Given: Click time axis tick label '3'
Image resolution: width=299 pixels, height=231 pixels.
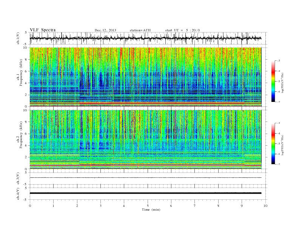Looking at the screenshot, I should click(x=100, y=206).
